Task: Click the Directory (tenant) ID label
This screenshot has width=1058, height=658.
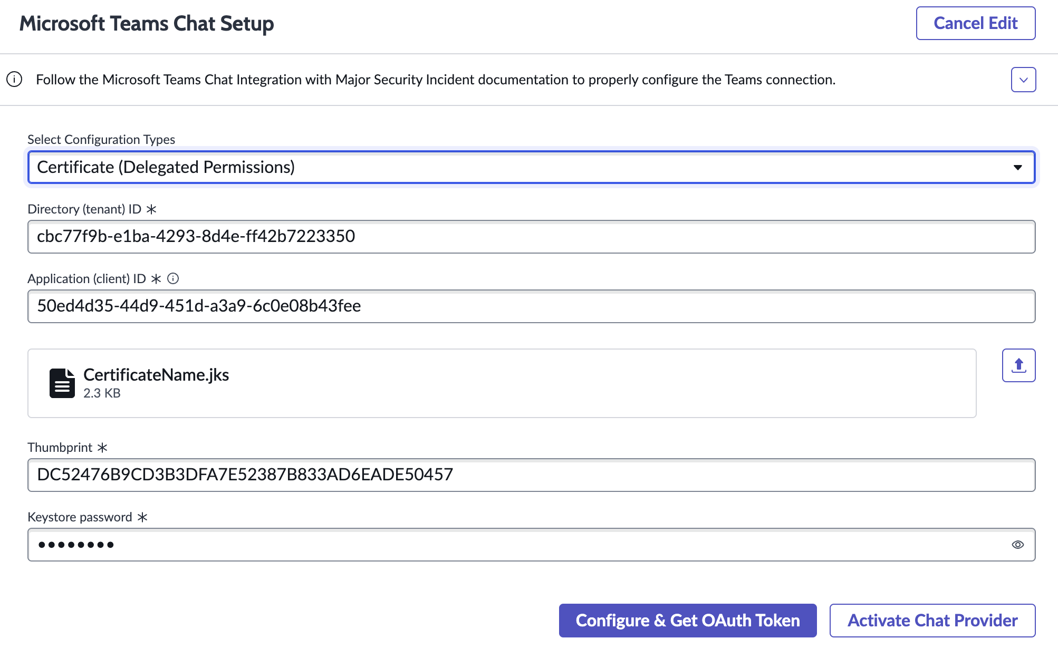Action: click(84, 209)
